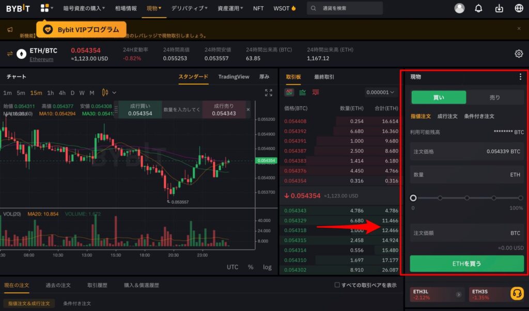
Task: Show combined buy and sell order book view
Action: [289, 92]
